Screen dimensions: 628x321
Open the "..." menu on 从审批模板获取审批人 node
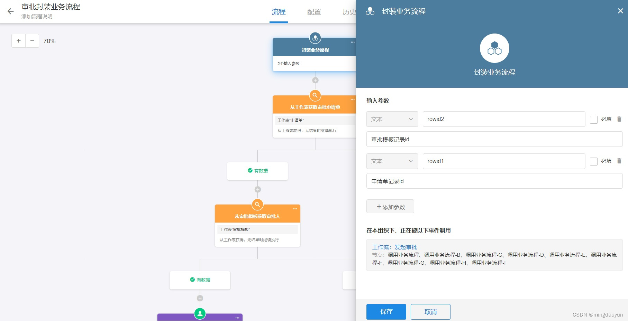pos(295,209)
